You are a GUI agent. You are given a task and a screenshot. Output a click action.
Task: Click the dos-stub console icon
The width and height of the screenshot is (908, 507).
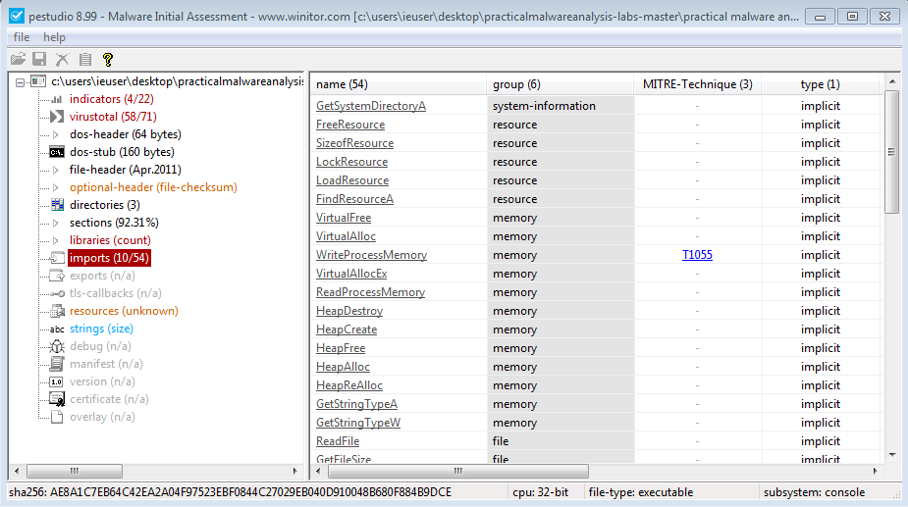[56, 152]
